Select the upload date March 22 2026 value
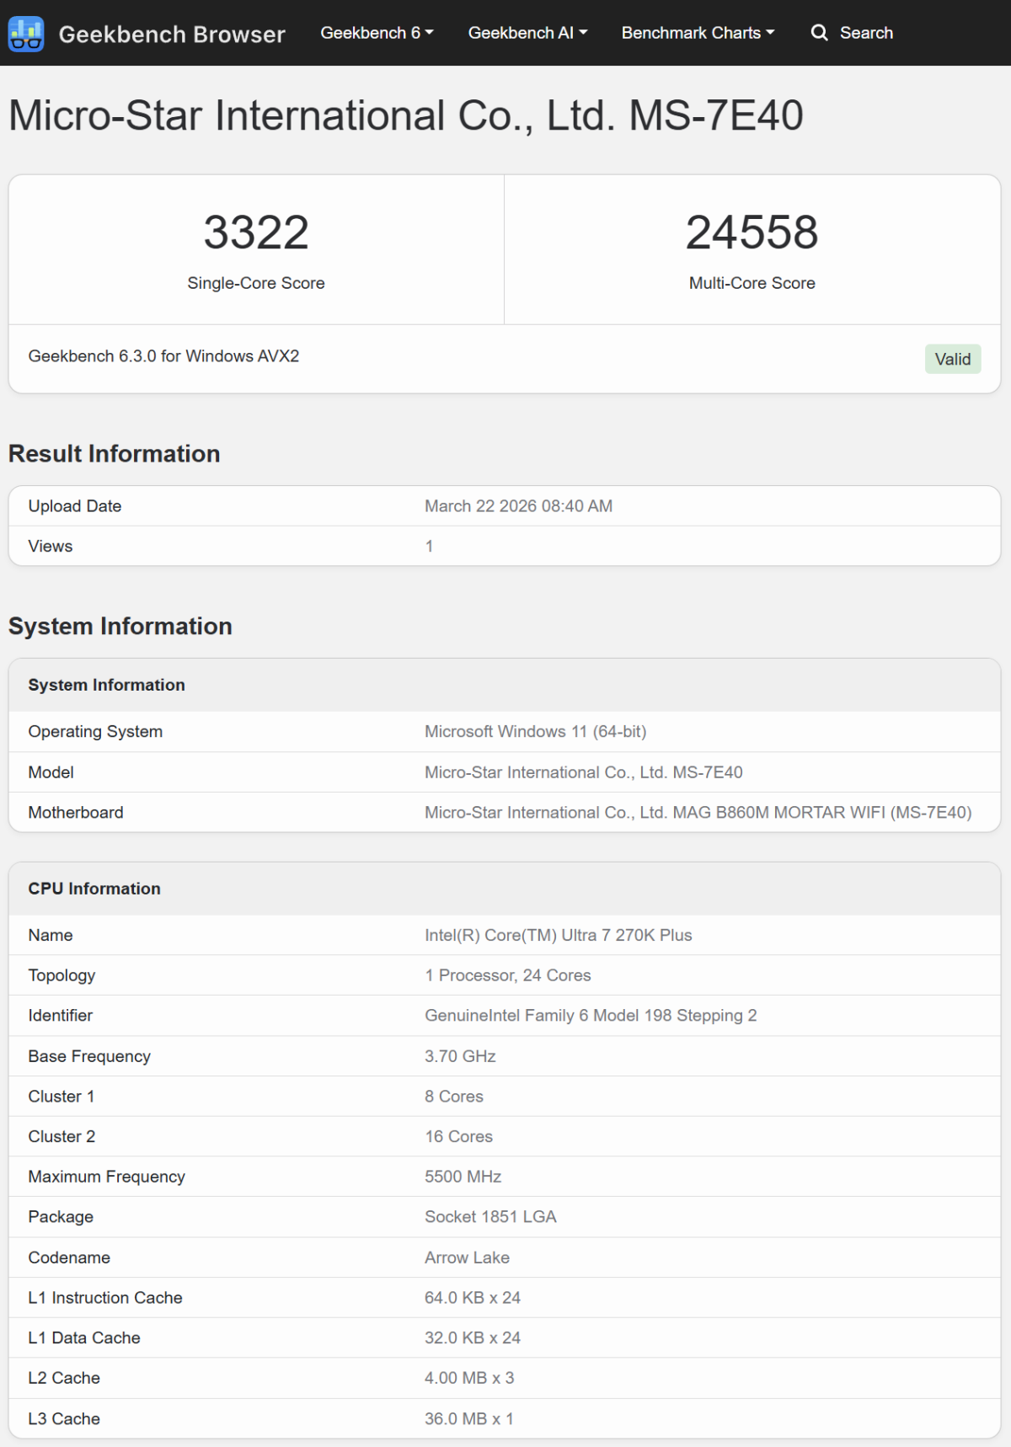The width and height of the screenshot is (1011, 1447). click(518, 506)
